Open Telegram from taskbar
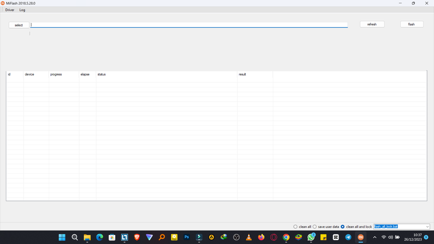 click(348, 237)
